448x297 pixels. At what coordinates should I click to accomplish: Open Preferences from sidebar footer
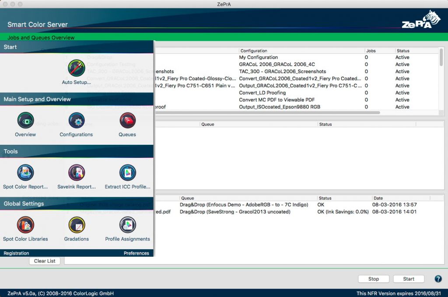tap(136, 253)
